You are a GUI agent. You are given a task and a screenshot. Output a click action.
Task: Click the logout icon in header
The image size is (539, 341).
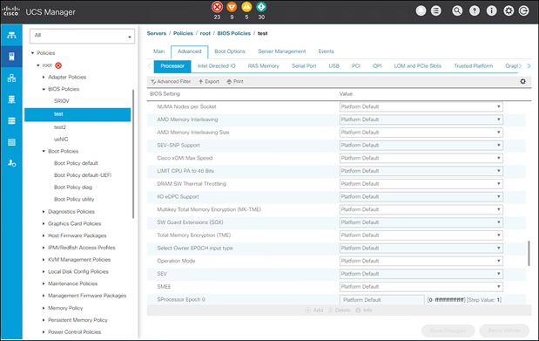click(x=523, y=11)
